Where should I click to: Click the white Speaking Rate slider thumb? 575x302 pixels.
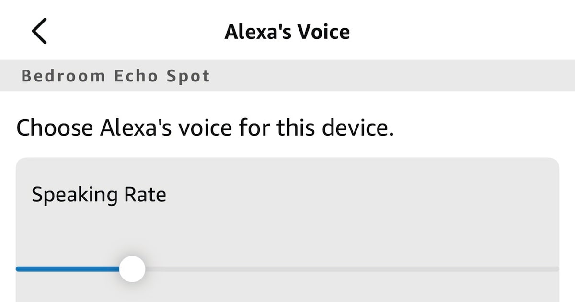132,269
